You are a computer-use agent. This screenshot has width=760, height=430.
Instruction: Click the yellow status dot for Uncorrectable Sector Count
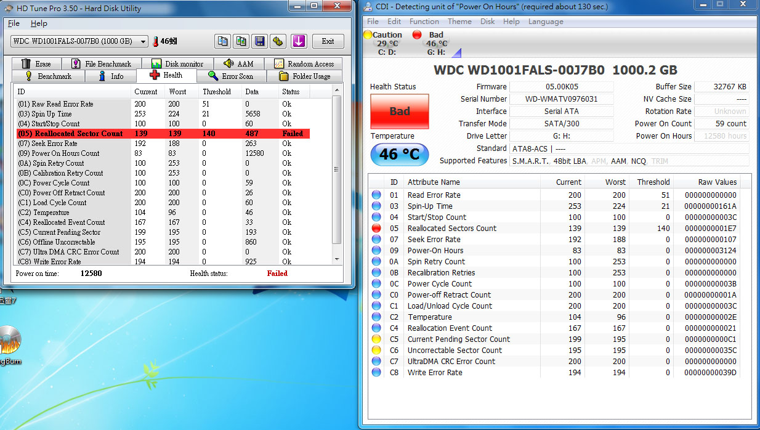pos(376,350)
